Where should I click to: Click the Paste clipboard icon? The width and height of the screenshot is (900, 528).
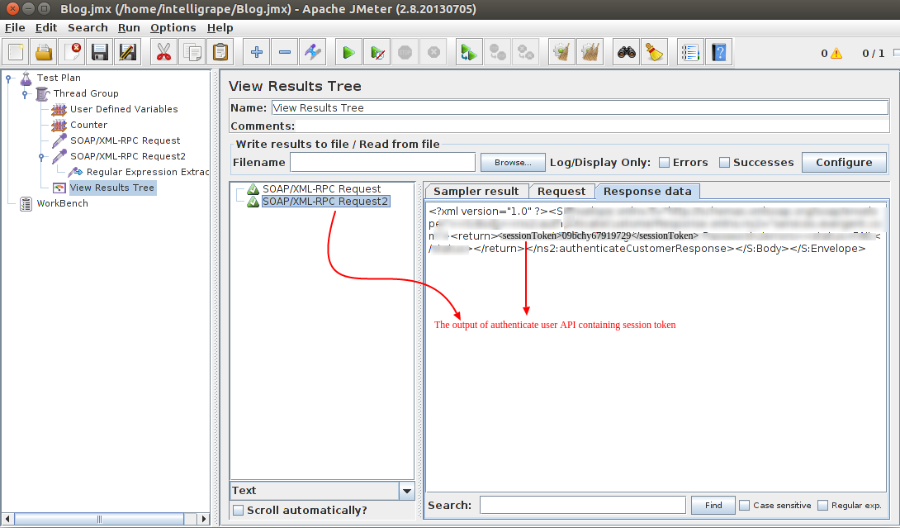[x=220, y=52]
